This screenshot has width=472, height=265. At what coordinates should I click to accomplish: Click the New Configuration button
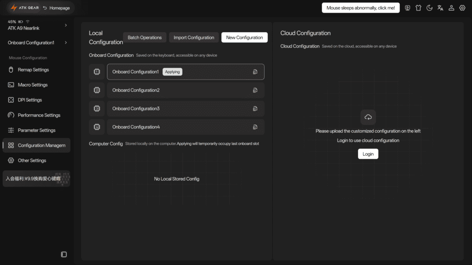(x=244, y=38)
